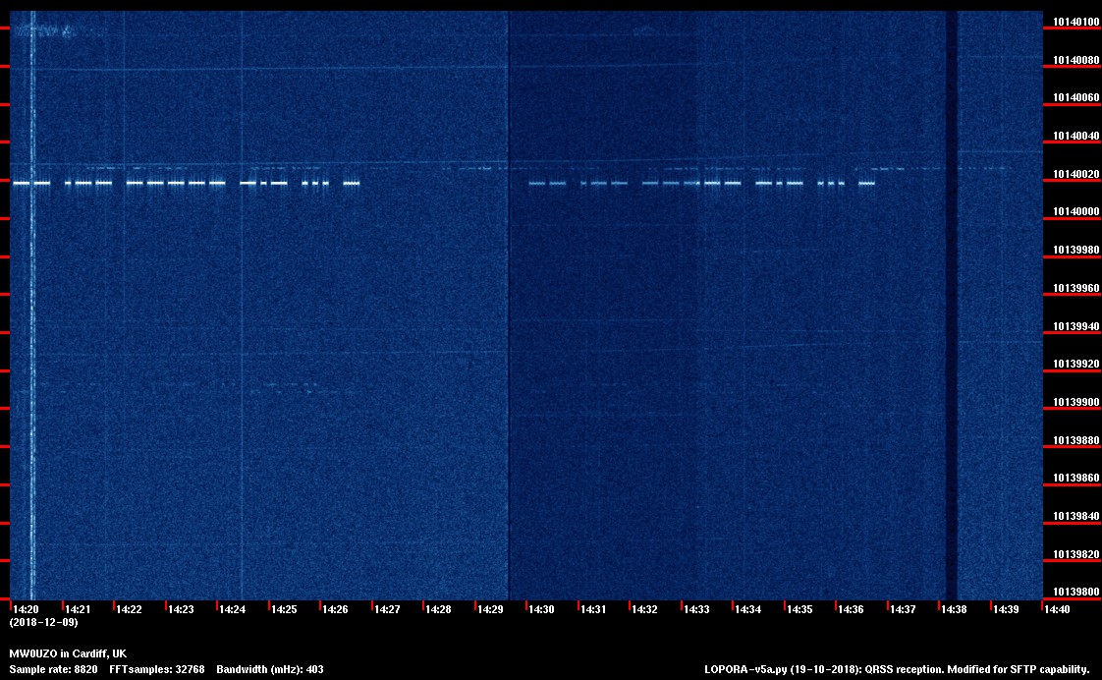Click the 14:30 time axis label
This screenshot has height=680, width=1102.
coord(541,610)
